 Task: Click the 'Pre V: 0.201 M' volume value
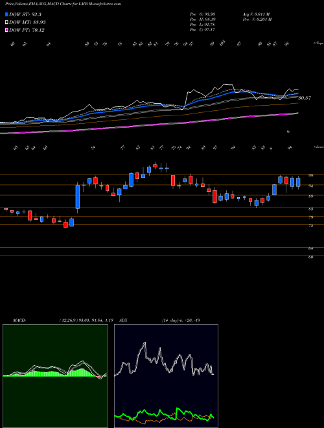(257, 19)
